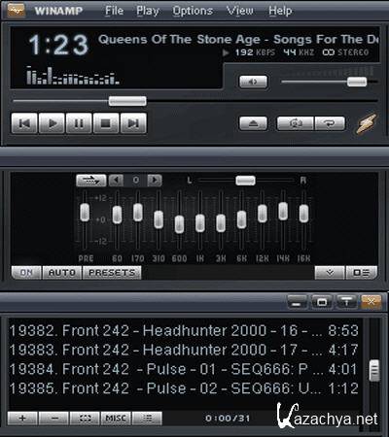
Task: Click the 14K band slider
Action: click(283, 211)
